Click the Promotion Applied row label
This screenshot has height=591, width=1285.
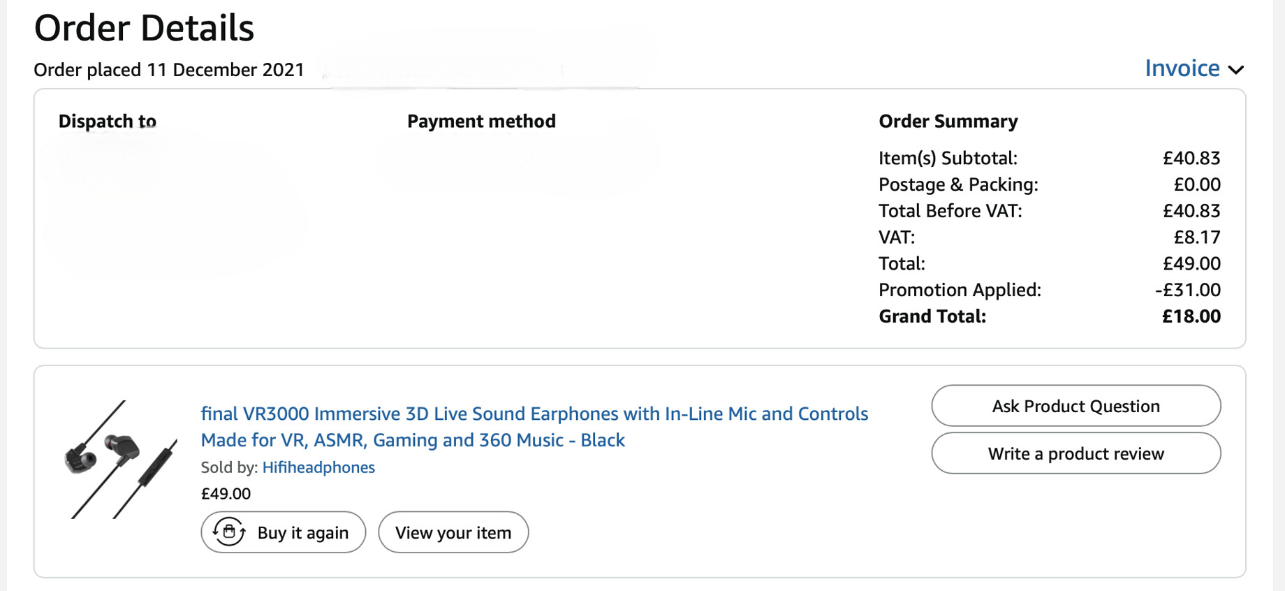(x=960, y=290)
